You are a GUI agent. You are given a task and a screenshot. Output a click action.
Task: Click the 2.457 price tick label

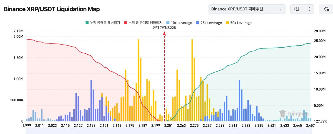click(310, 125)
